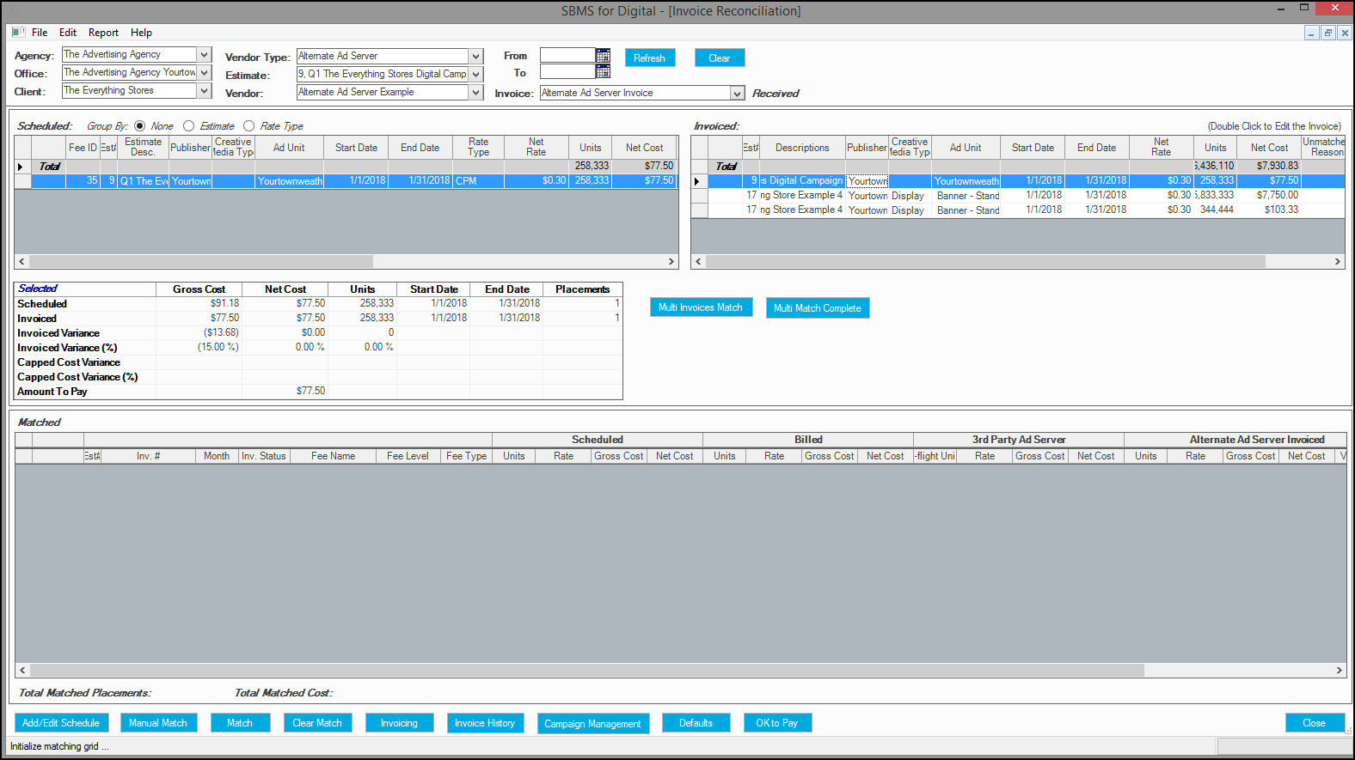Open the To date calendar picker
Viewport: 1355px width, 760px height.
pos(603,71)
